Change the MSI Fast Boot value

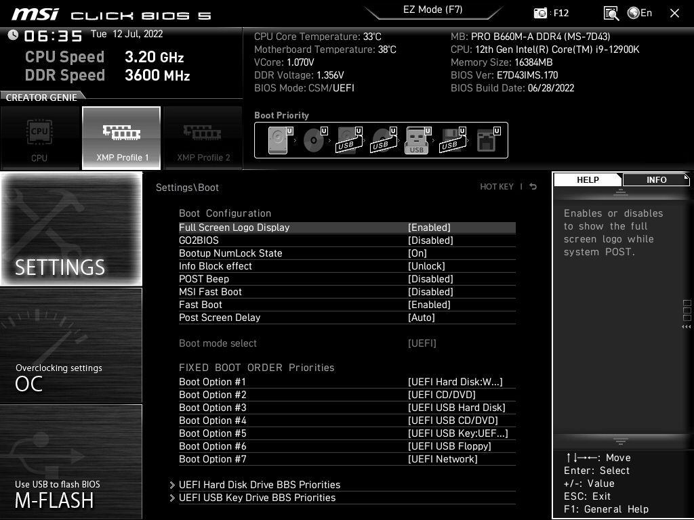[430, 291]
